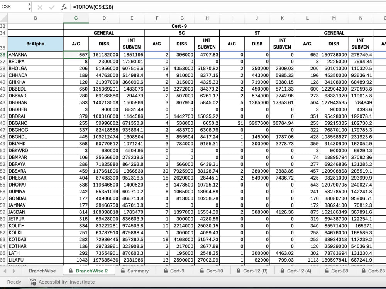Image resolution: width=386 pixels, height=289 pixels.
Task: Click cell with value 17353.61
Action: [282, 102]
